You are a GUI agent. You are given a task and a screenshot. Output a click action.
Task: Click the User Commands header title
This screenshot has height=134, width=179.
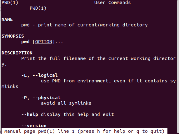pyautogui.click(x=112, y=2)
